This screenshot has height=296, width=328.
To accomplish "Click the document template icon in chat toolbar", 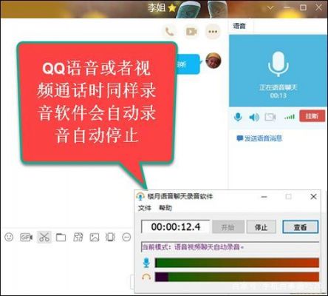I will pyautogui.click(x=78, y=237).
